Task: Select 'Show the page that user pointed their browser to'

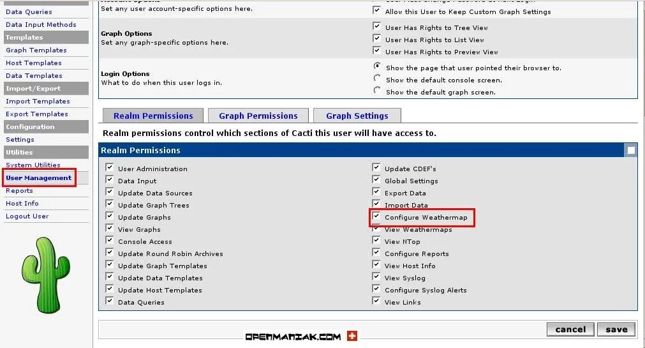Action: click(x=377, y=66)
